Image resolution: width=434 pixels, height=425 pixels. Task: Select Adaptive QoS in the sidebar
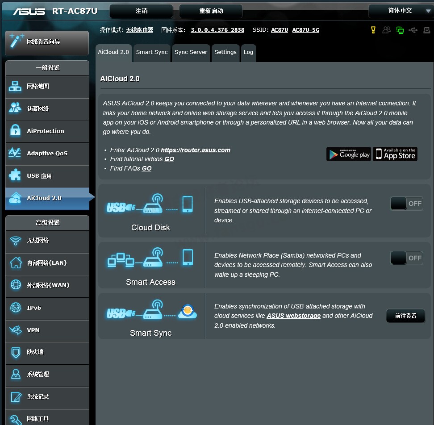point(47,154)
